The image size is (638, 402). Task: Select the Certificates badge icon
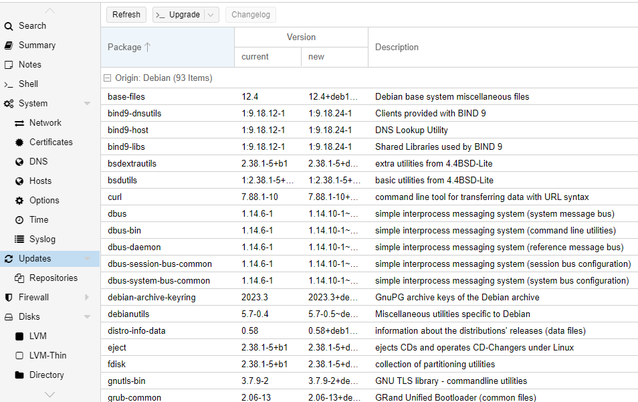[19, 142]
